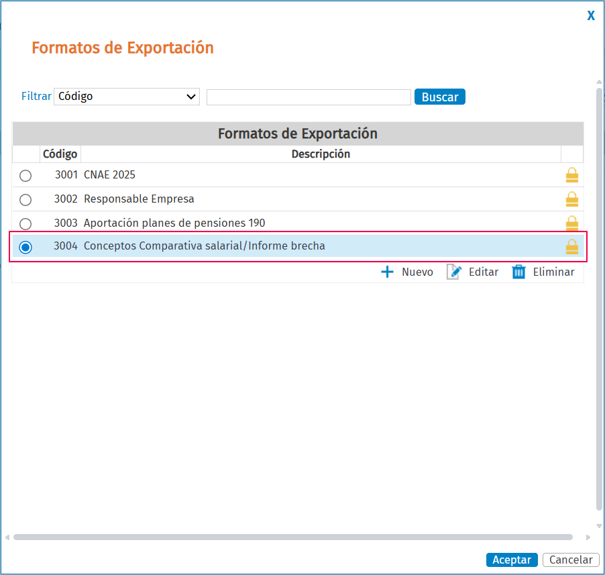Click the scroll-down arrow of vertical scrollbar
605x575 pixels.
point(599,525)
